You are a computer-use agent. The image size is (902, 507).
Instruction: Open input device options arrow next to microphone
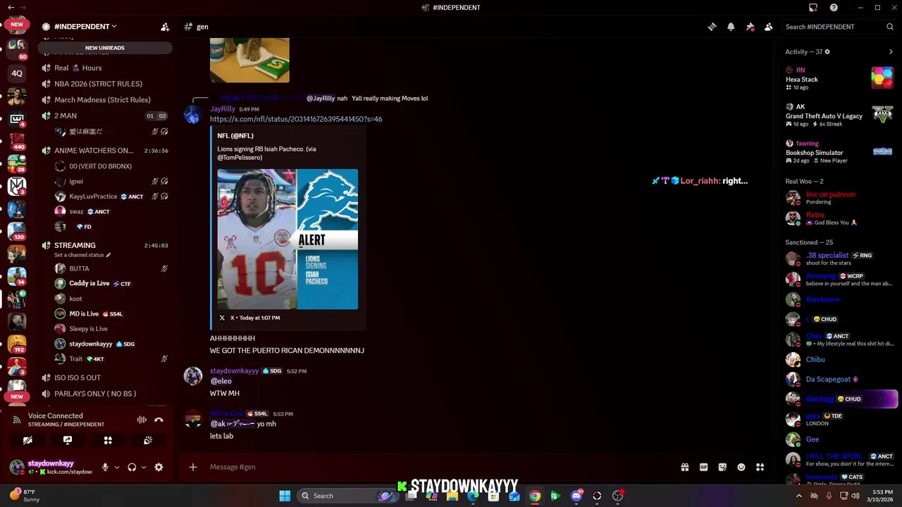click(117, 467)
